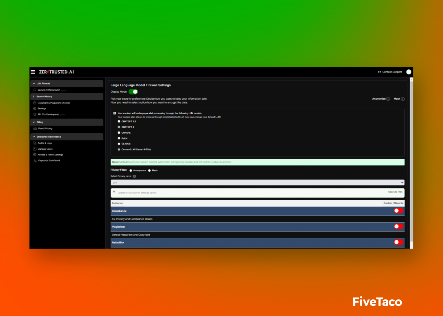This screenshot has width=443, height=316.
Task: Select the COHERE radio button
Action: pyautogui.click(x=119, y=133)
